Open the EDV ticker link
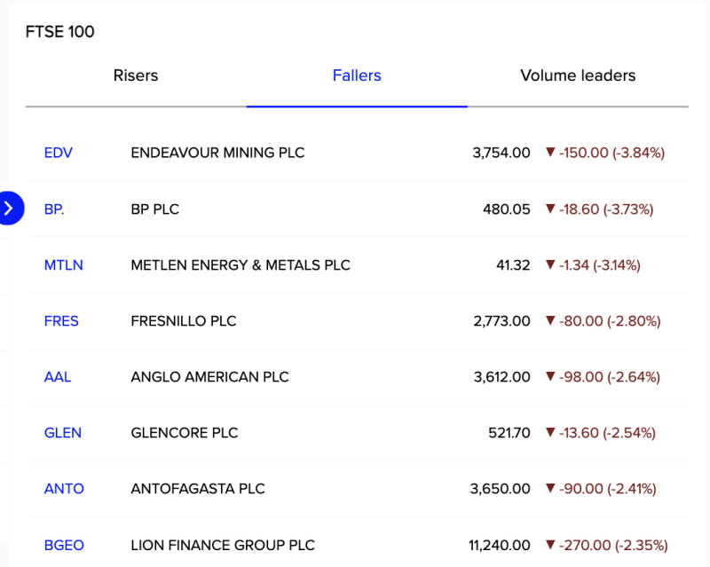Image resolution: width=710 pixels, height=567 pixels. click(x=59, y=153)
